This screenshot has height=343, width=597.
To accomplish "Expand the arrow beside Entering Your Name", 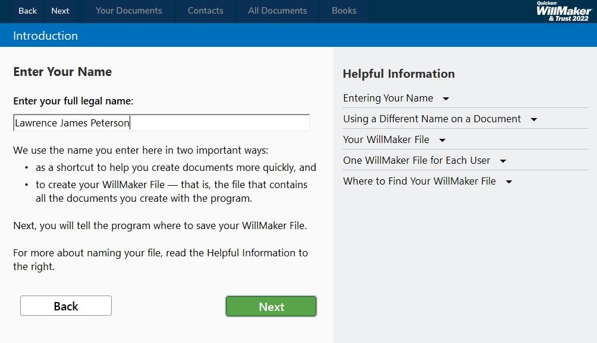I will [446, 99].
